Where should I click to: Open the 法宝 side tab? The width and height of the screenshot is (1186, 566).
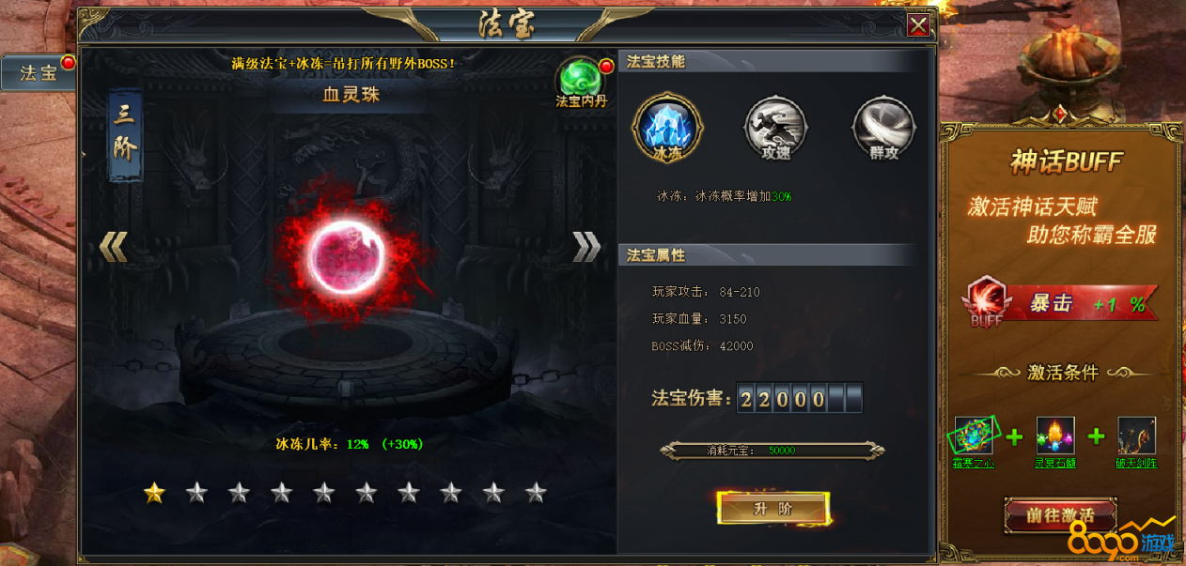[39, 72]
